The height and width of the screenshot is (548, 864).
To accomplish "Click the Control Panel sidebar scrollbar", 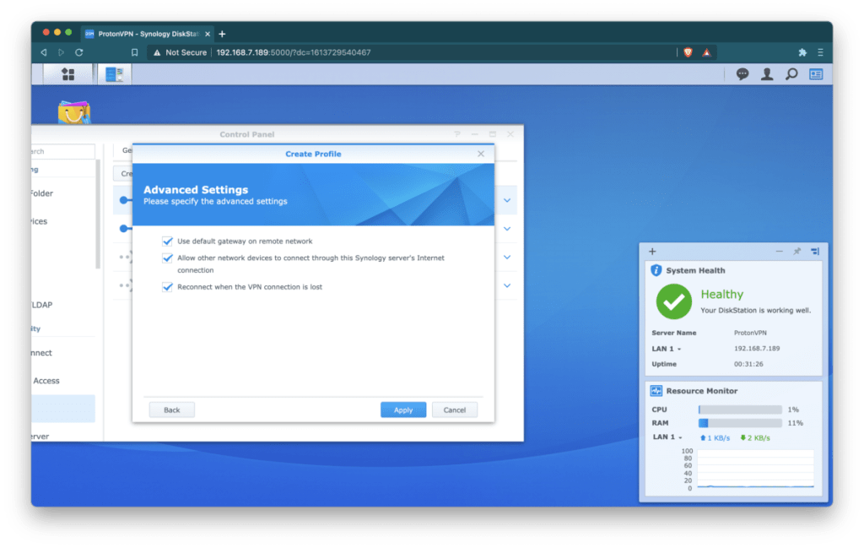I will click(98, 214).
